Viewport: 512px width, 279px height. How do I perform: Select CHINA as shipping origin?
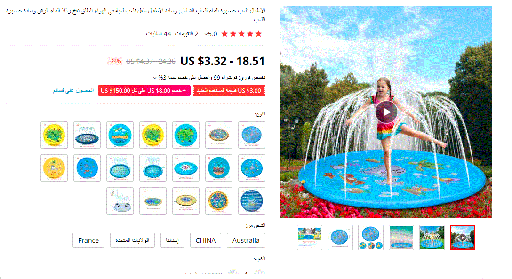pos(205,240)
